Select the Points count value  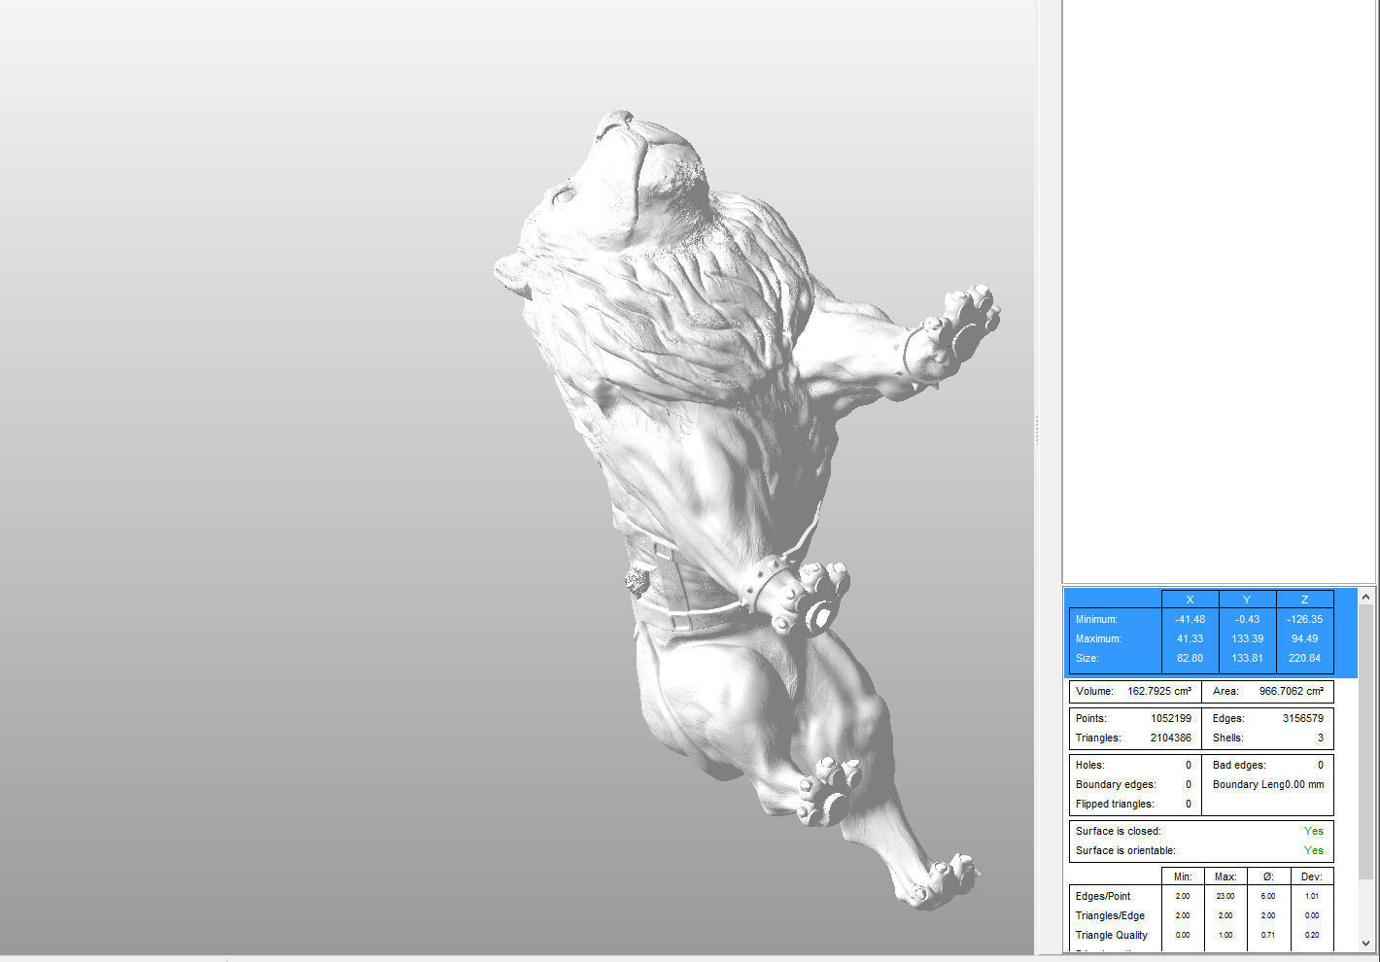1174,718
